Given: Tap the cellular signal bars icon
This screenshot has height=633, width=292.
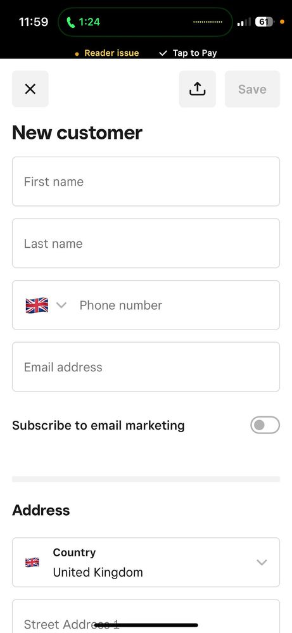Looking at the screenshot, I should (244, 22).
